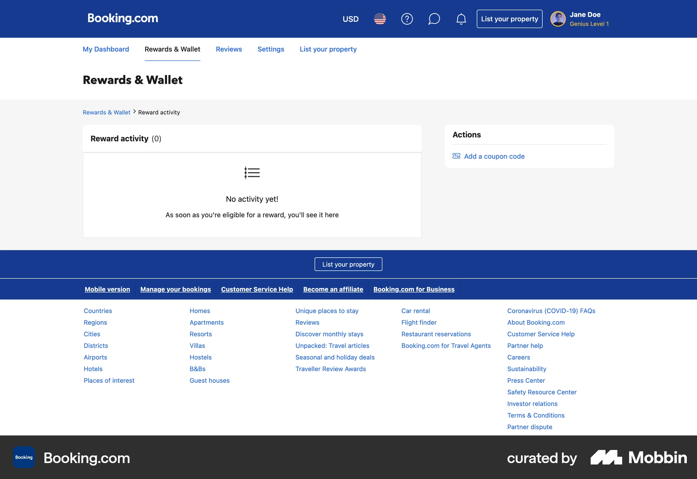The height and width of the screenshot is (479, 697).
Task: Open the messages speech bubble icon
Action: [x=434, y=19]
